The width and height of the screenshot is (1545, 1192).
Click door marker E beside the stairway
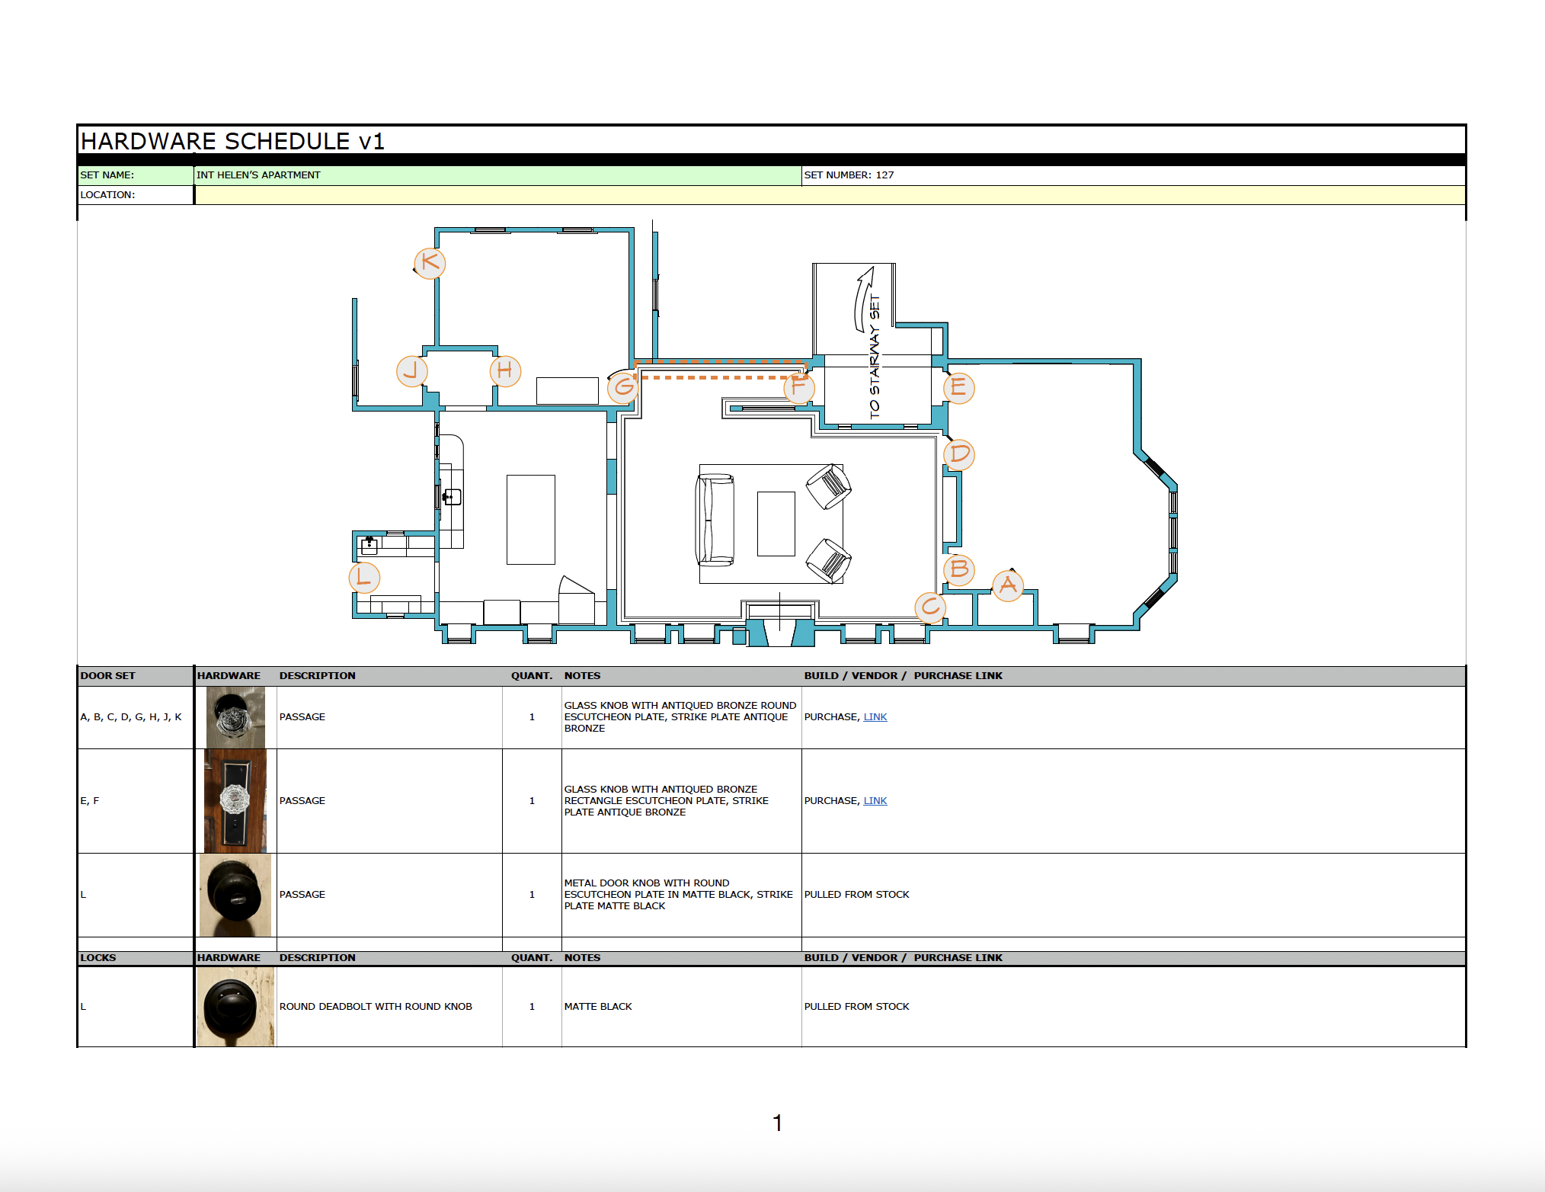[x=959, y=388]
